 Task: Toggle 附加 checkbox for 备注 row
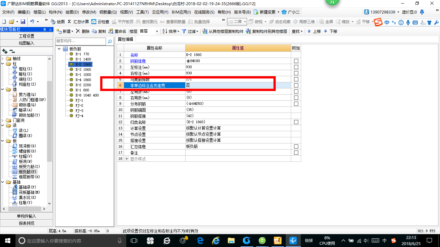296,153
